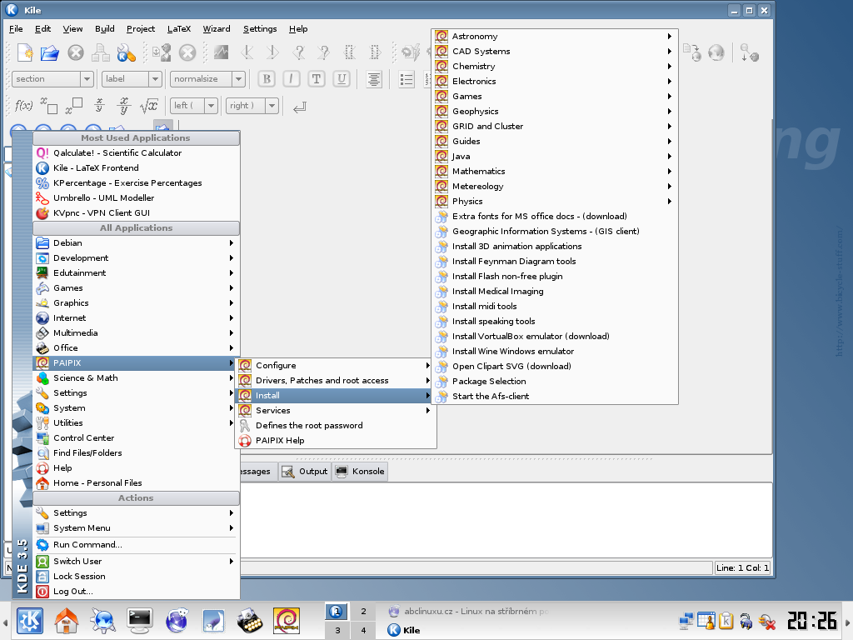Click the new line return arrow icon

299,107
